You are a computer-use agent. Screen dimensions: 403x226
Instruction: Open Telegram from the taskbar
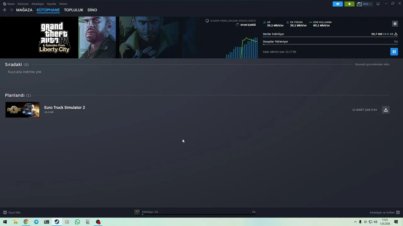[36, 222]
